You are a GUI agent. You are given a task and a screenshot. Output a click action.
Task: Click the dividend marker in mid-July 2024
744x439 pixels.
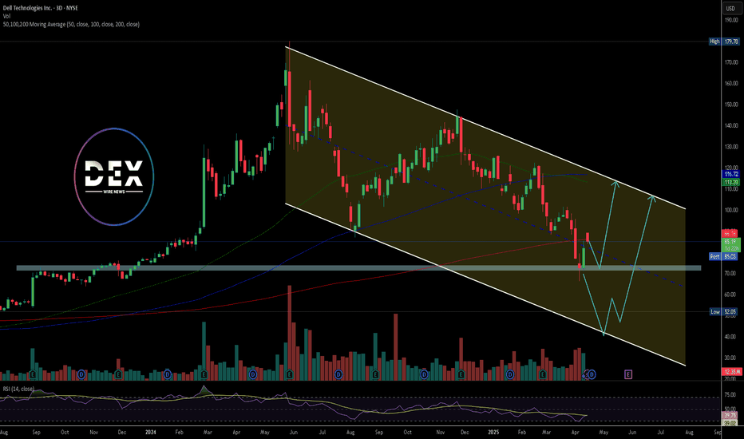click(x=338, y=375)
